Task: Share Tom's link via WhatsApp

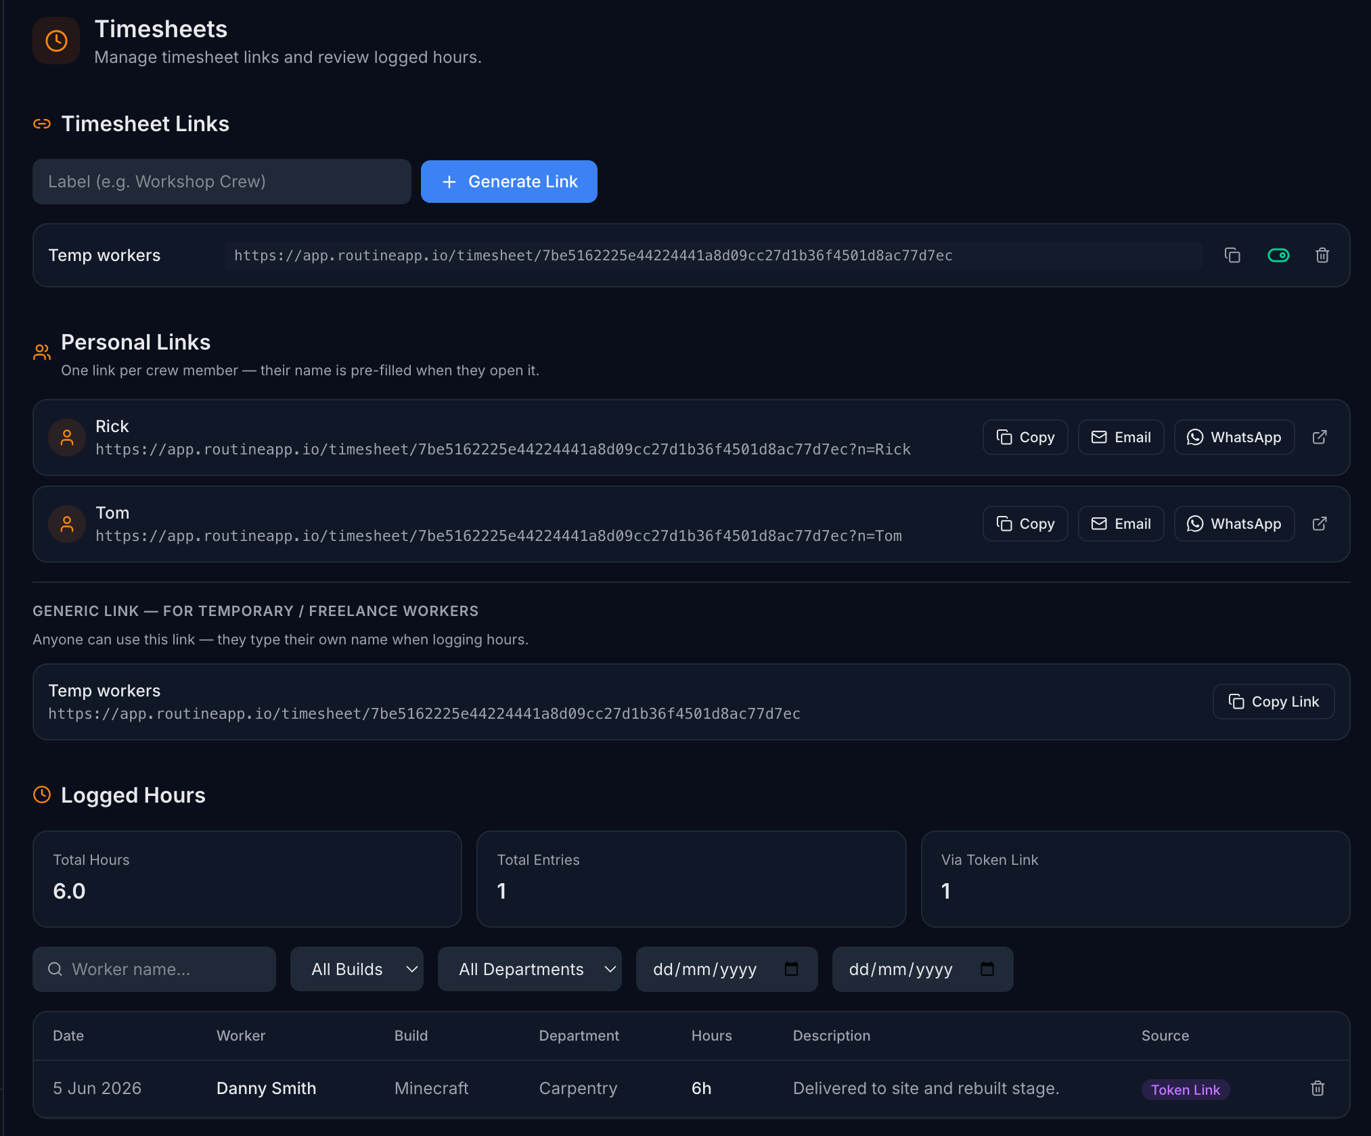Action: coord(1234,524)
